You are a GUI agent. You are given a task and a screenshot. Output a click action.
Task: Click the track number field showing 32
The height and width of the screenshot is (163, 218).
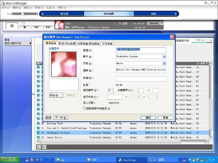coord(110,91)
